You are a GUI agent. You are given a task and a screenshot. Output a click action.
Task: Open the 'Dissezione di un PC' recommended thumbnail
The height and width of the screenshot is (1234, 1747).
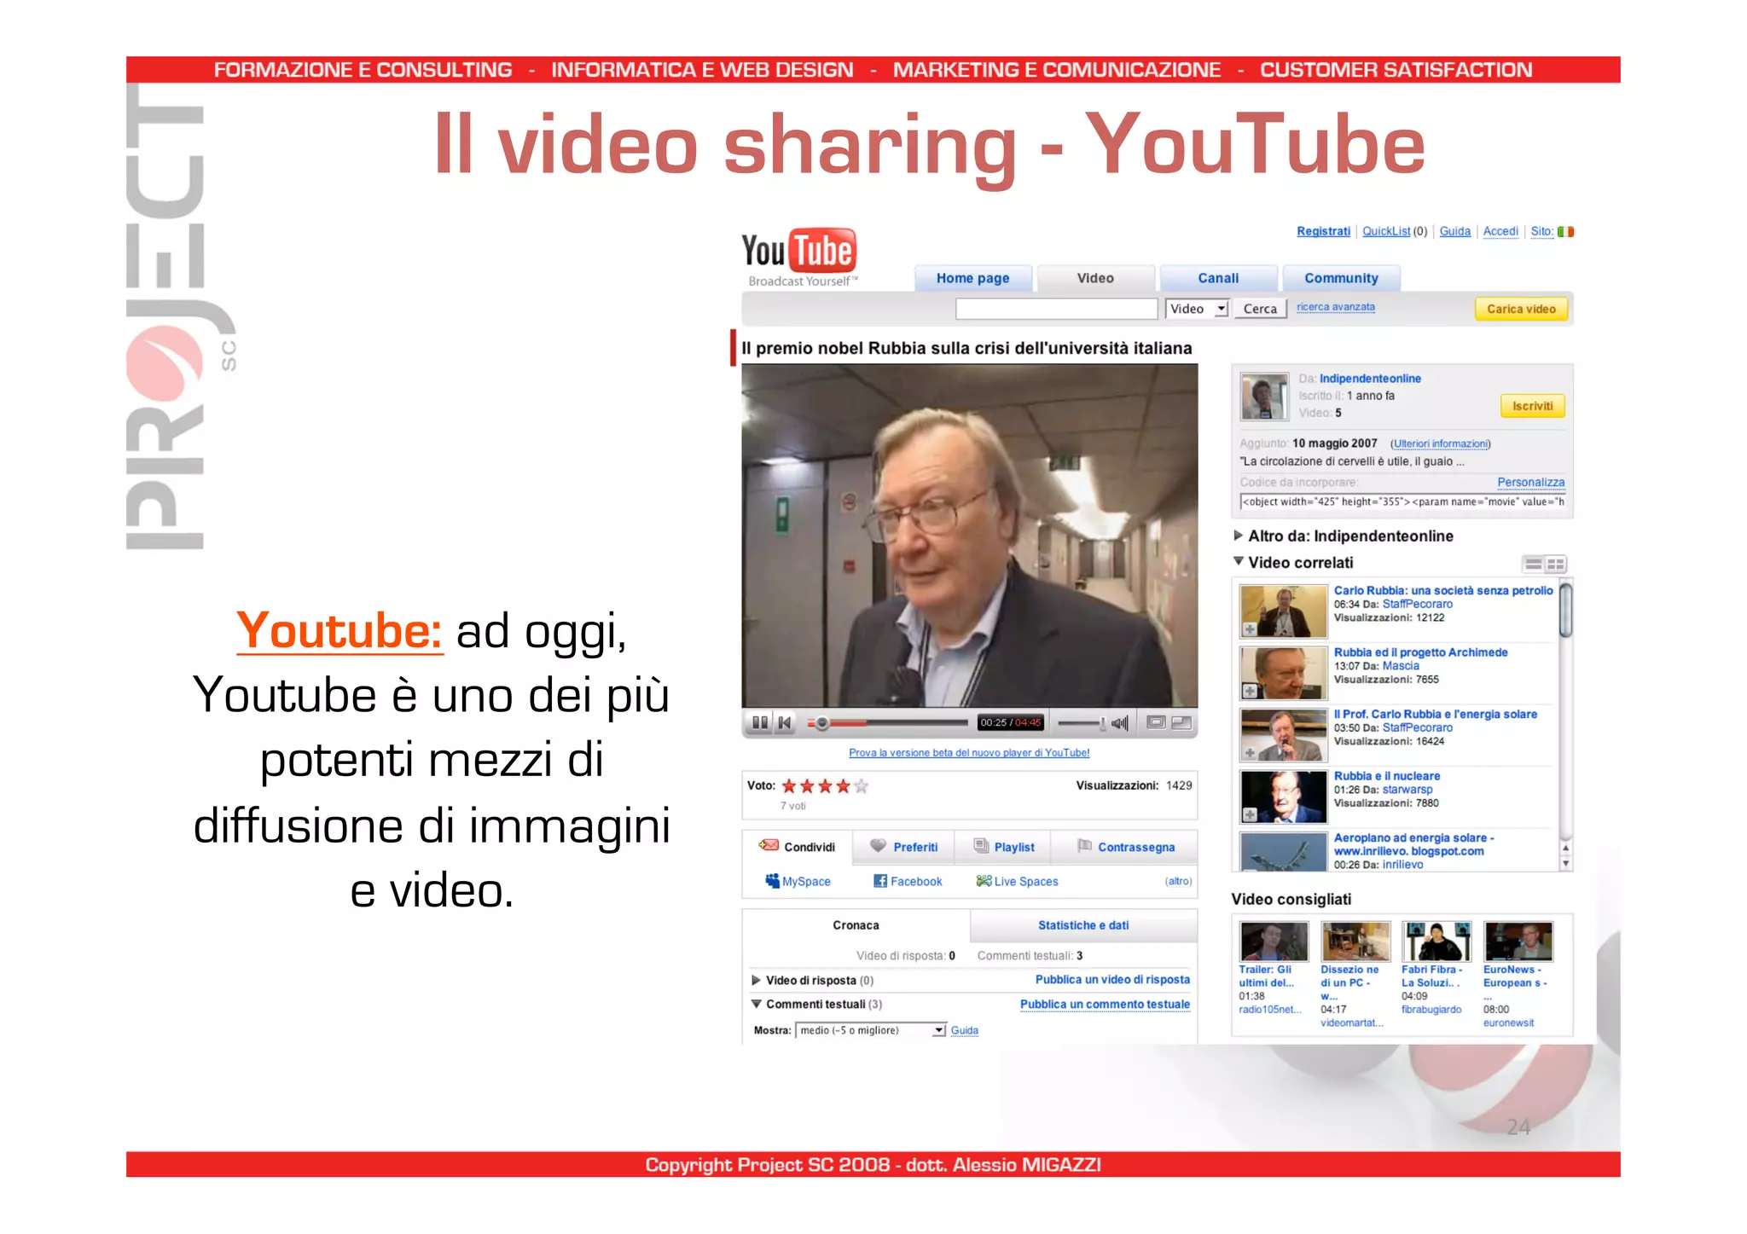1355,941
